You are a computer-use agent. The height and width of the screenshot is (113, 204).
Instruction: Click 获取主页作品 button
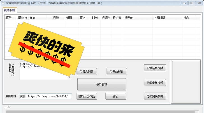(87, 96)
